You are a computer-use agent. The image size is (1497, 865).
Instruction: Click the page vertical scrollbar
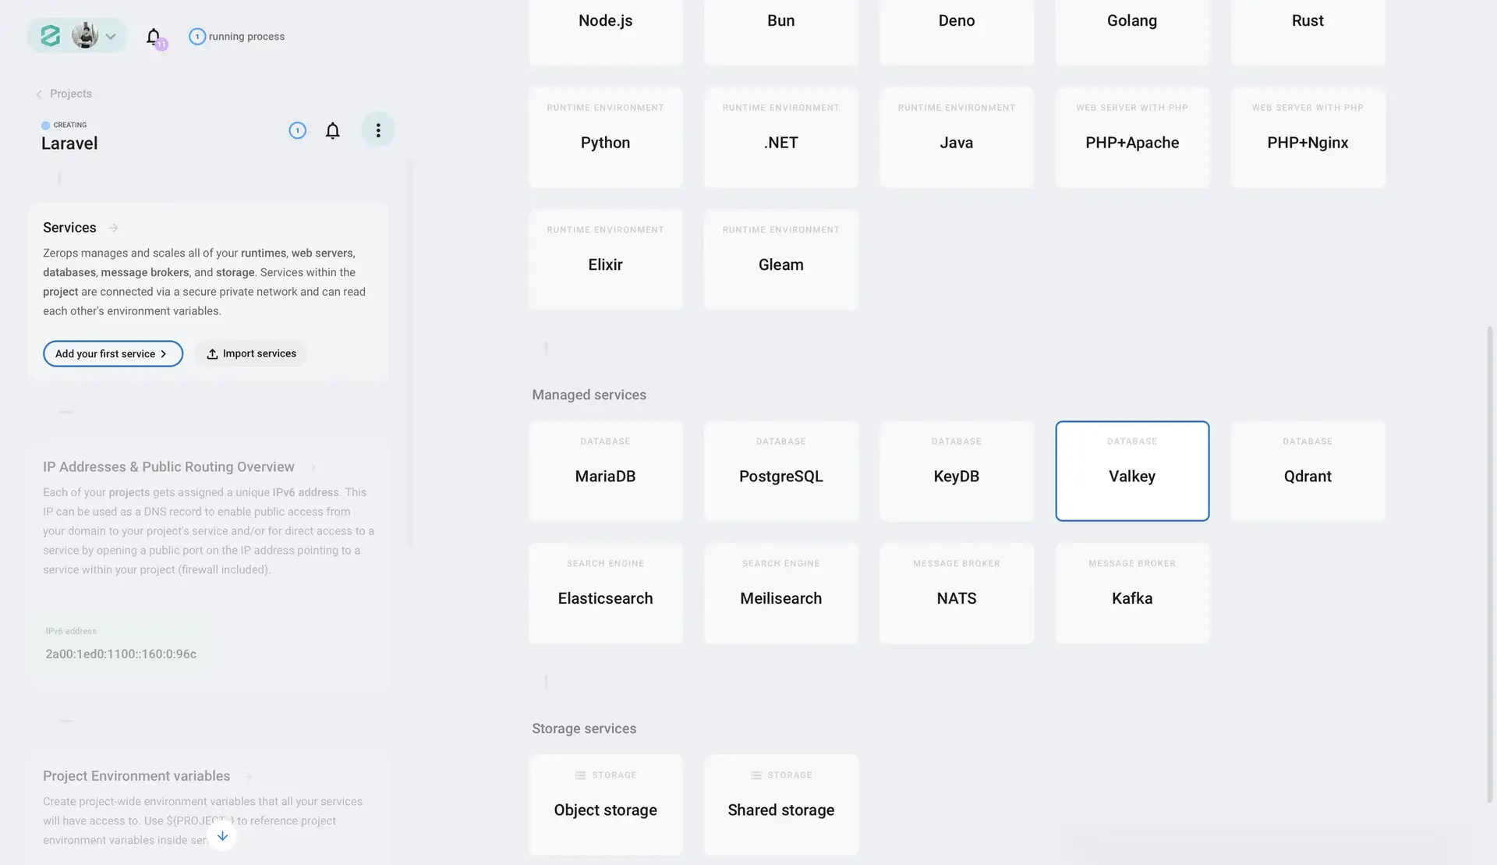click(1490, 565)
